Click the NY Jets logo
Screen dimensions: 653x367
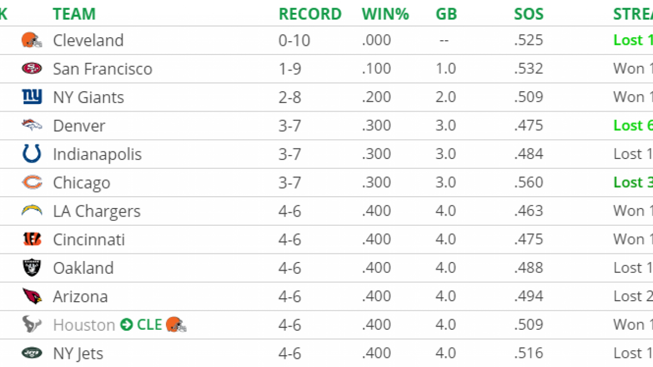click(x=32, y=353)
